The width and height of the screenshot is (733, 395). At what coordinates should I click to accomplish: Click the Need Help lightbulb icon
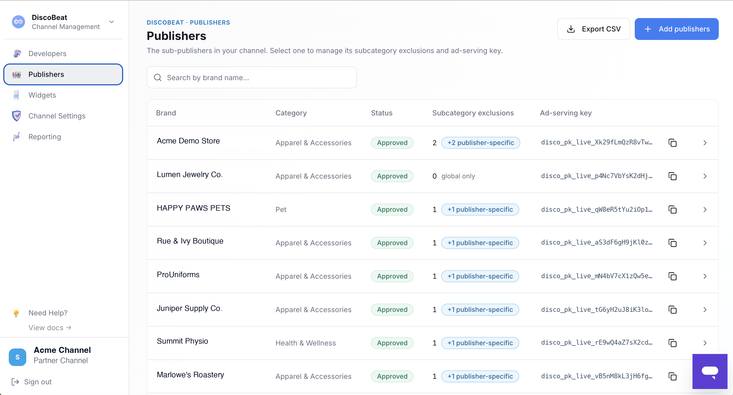16,313
